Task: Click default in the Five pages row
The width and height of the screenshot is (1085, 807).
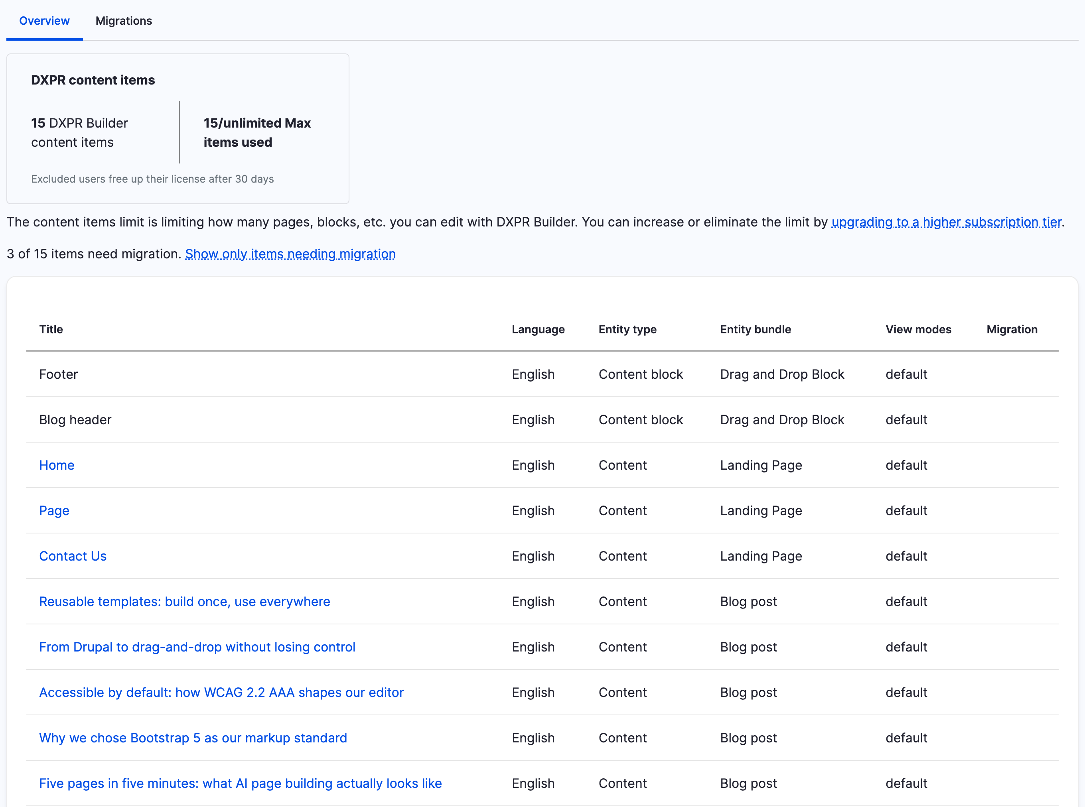Action: [906, 783]
